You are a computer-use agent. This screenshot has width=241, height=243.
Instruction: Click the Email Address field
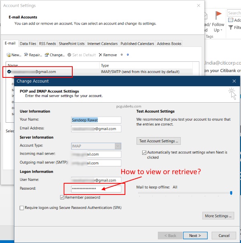[x=96, y=129]
